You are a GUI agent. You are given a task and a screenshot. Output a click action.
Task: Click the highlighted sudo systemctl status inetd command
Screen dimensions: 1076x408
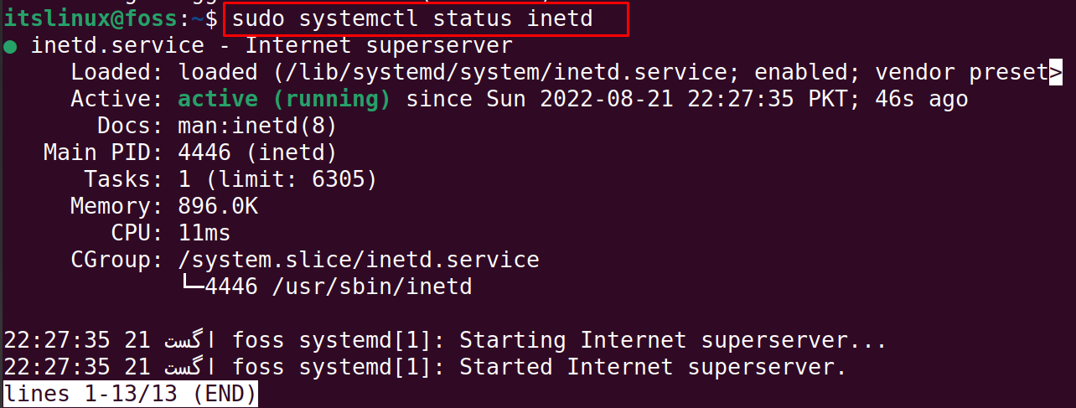pos(412,18)
